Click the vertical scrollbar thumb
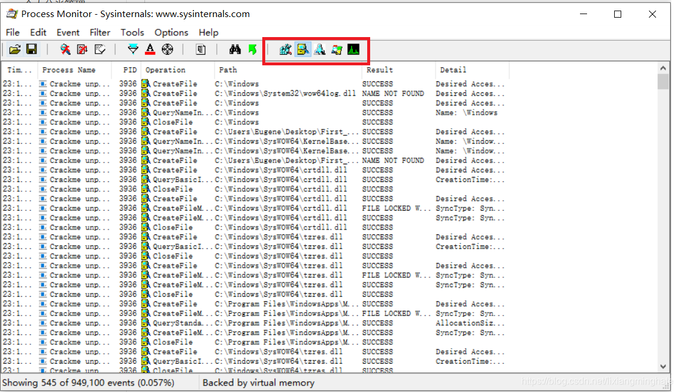 click(663, 81)
